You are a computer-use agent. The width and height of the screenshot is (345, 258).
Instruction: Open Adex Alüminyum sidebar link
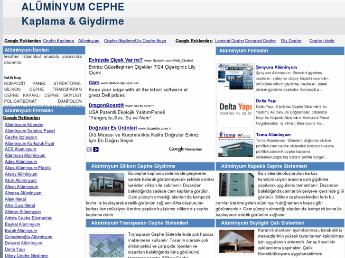[21, 161]
